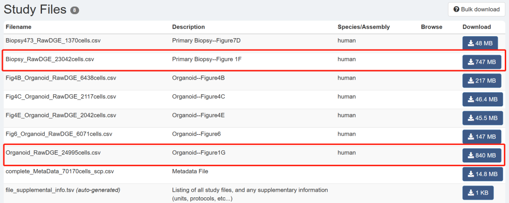The height and width of the screenshot is (203, 509).
Task: Download the 747 MB Biopsy RawDGE file
Action: coord(481,62)
